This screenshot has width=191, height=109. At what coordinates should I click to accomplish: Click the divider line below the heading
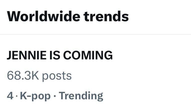point(95,34)
